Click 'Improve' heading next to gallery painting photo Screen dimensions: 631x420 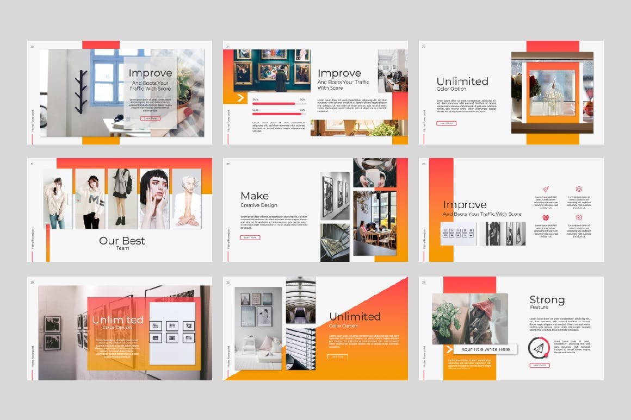(x=339, y=73)
